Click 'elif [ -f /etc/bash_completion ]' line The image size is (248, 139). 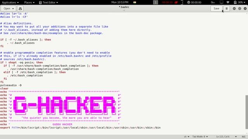[34, 72]
